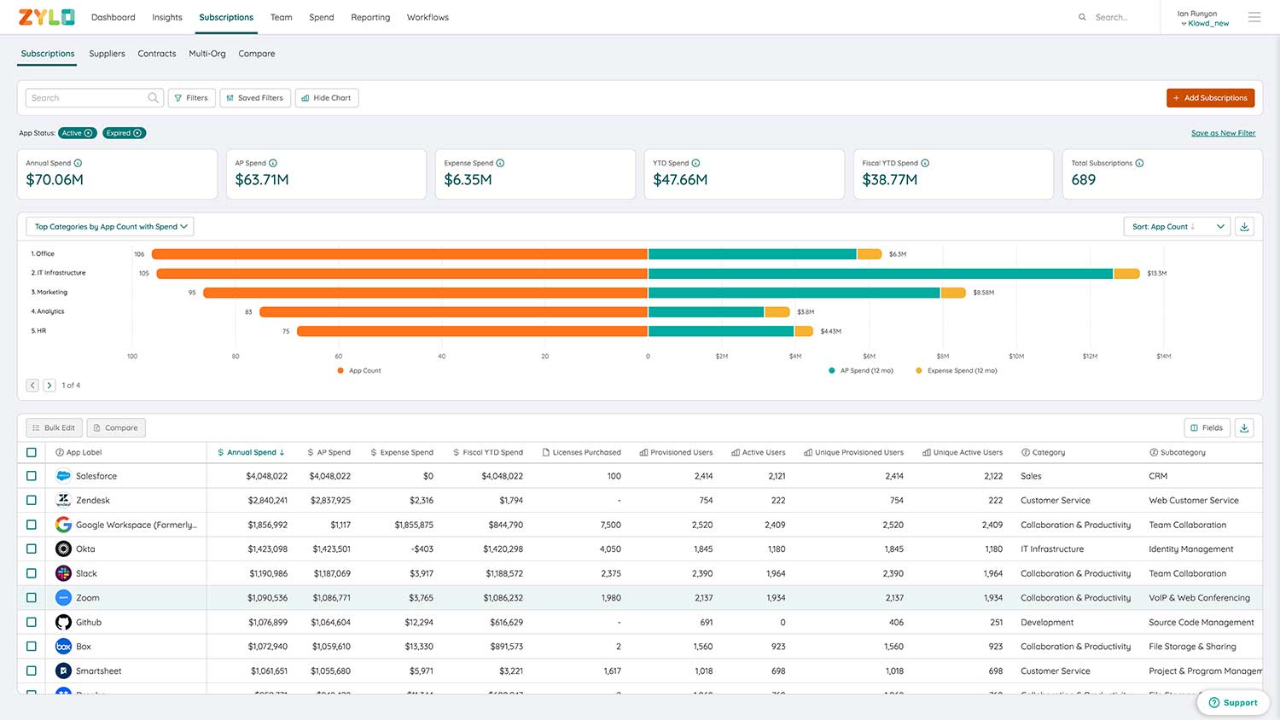Viewport: 1280px width, 720px height.
Task: Click the Zylo logo in the header
Action: [47, 16]
